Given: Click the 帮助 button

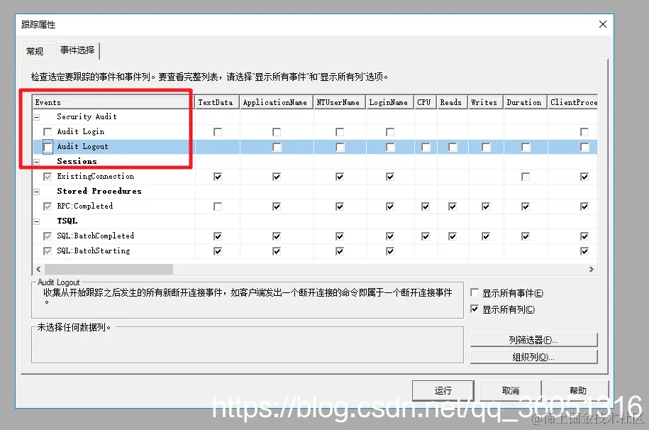Looking at the screenshot, I should [578, 391].
